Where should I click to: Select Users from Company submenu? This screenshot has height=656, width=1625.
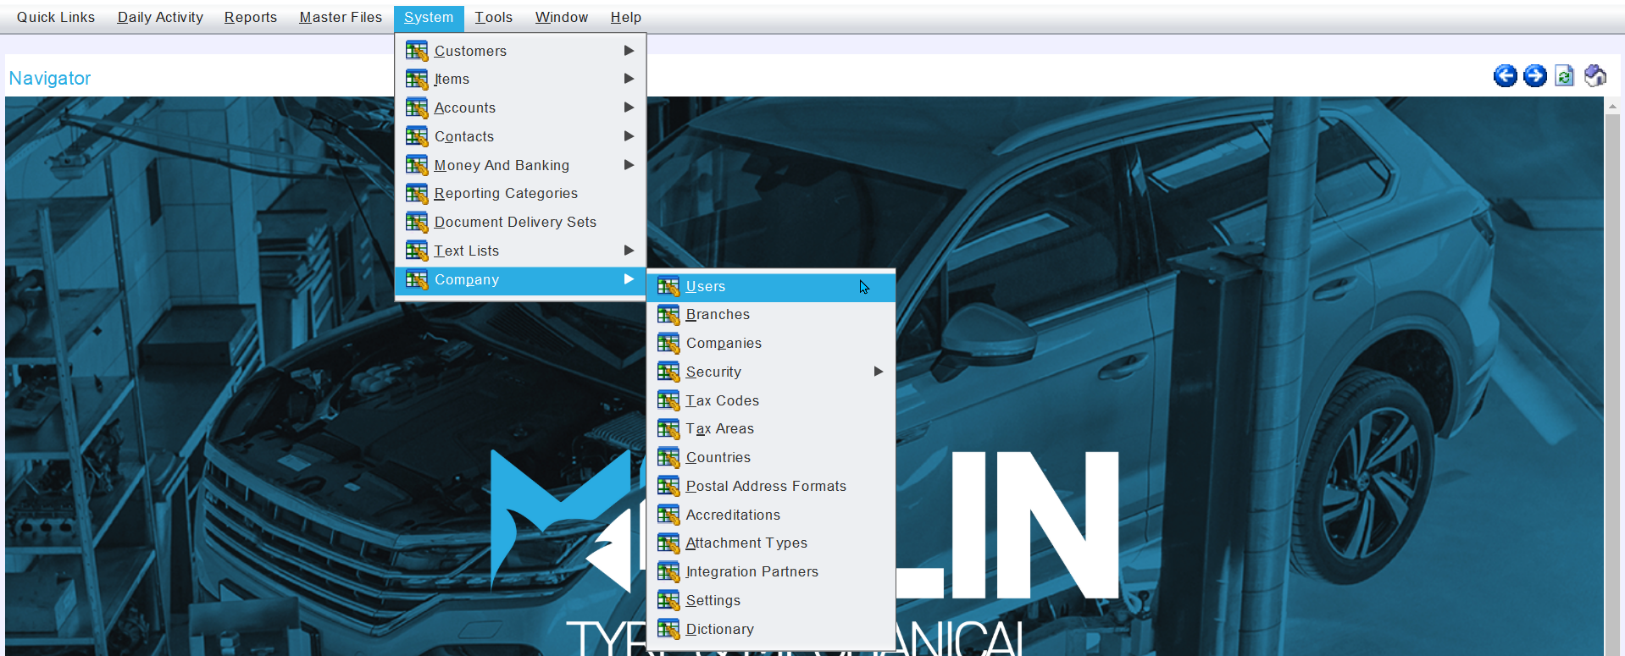pyautogui.click(x=771, y=286)
